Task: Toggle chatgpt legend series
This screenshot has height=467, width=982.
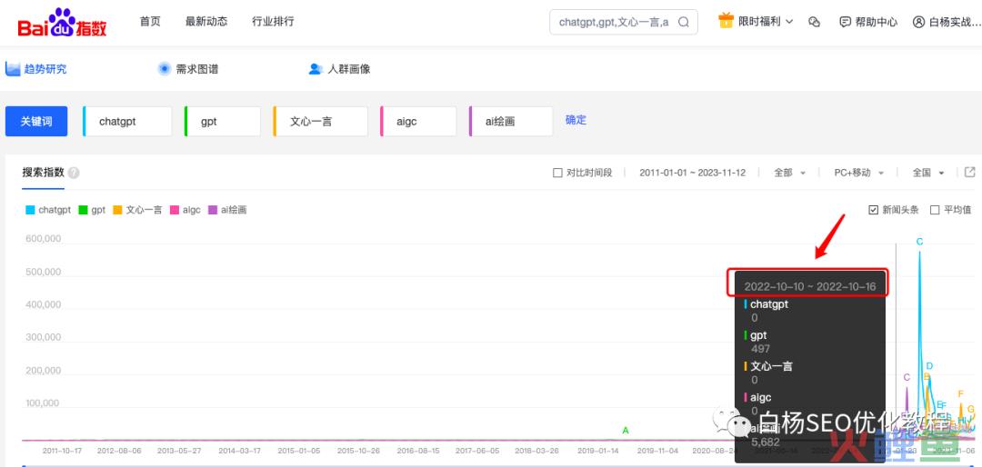Action: pos(48,211)
